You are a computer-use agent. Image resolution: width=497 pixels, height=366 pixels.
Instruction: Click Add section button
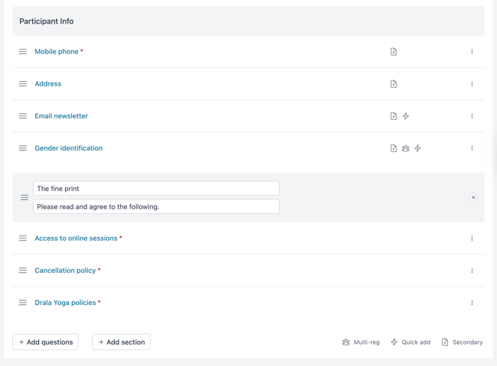[122, 342]
